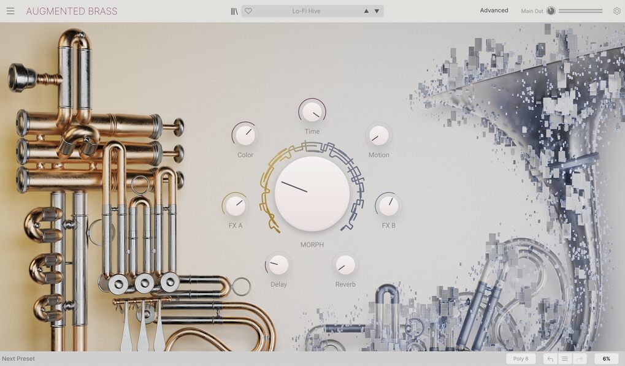Switch to the Advanced view
Image resolution: width=625 pixels, height=366 pixels.
click(x=494, y=10)
